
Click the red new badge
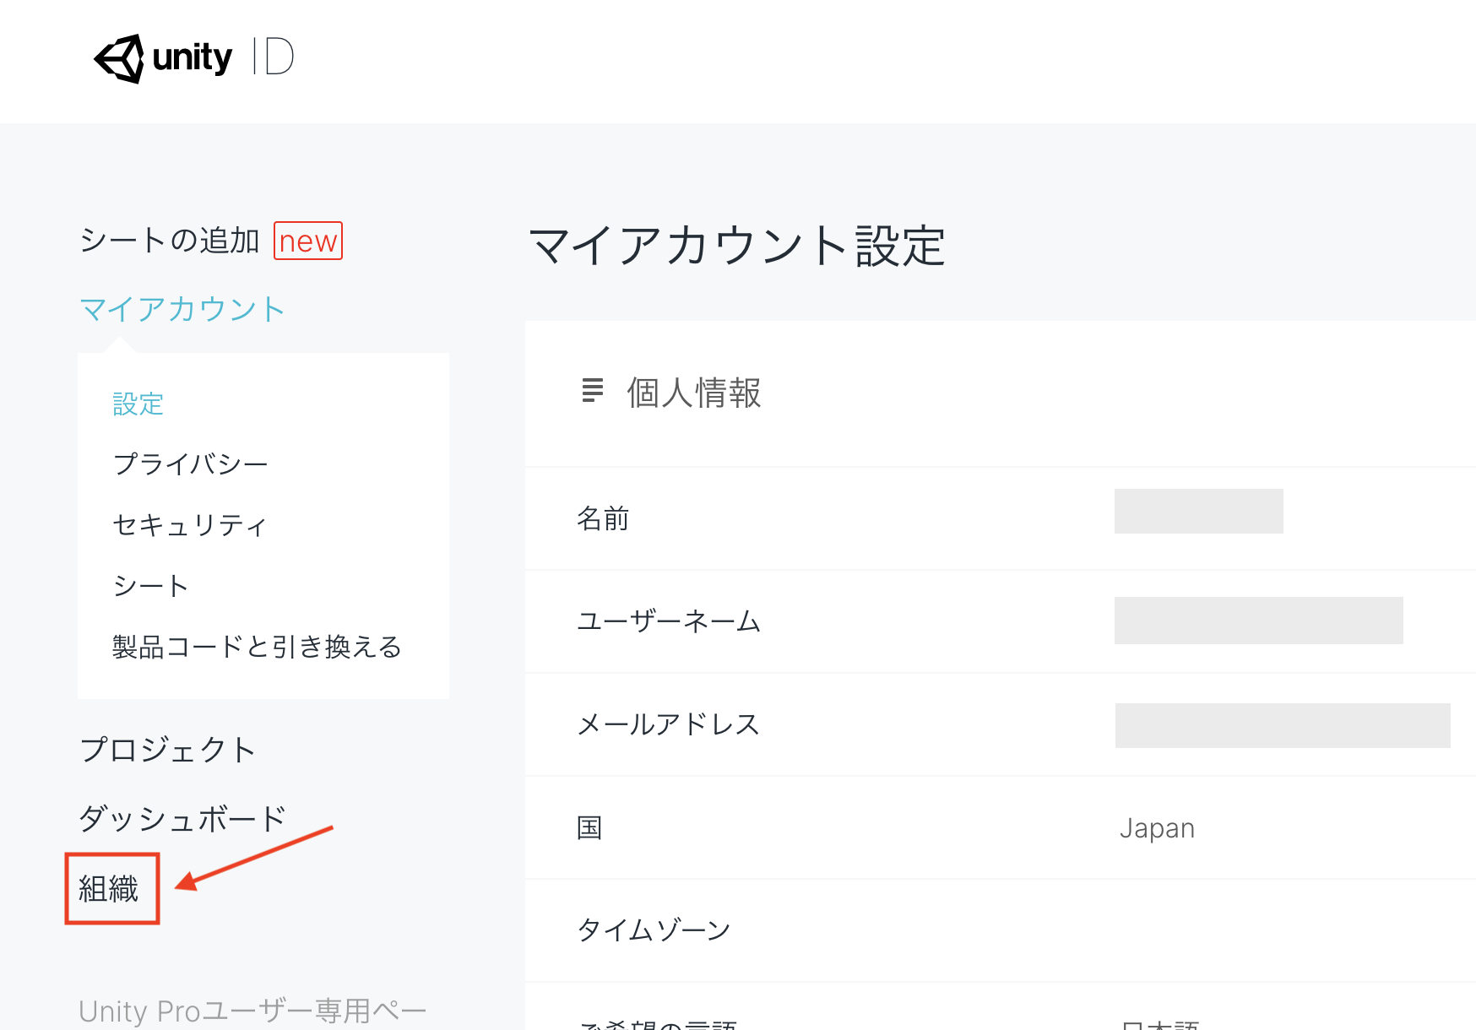(307, 241)
